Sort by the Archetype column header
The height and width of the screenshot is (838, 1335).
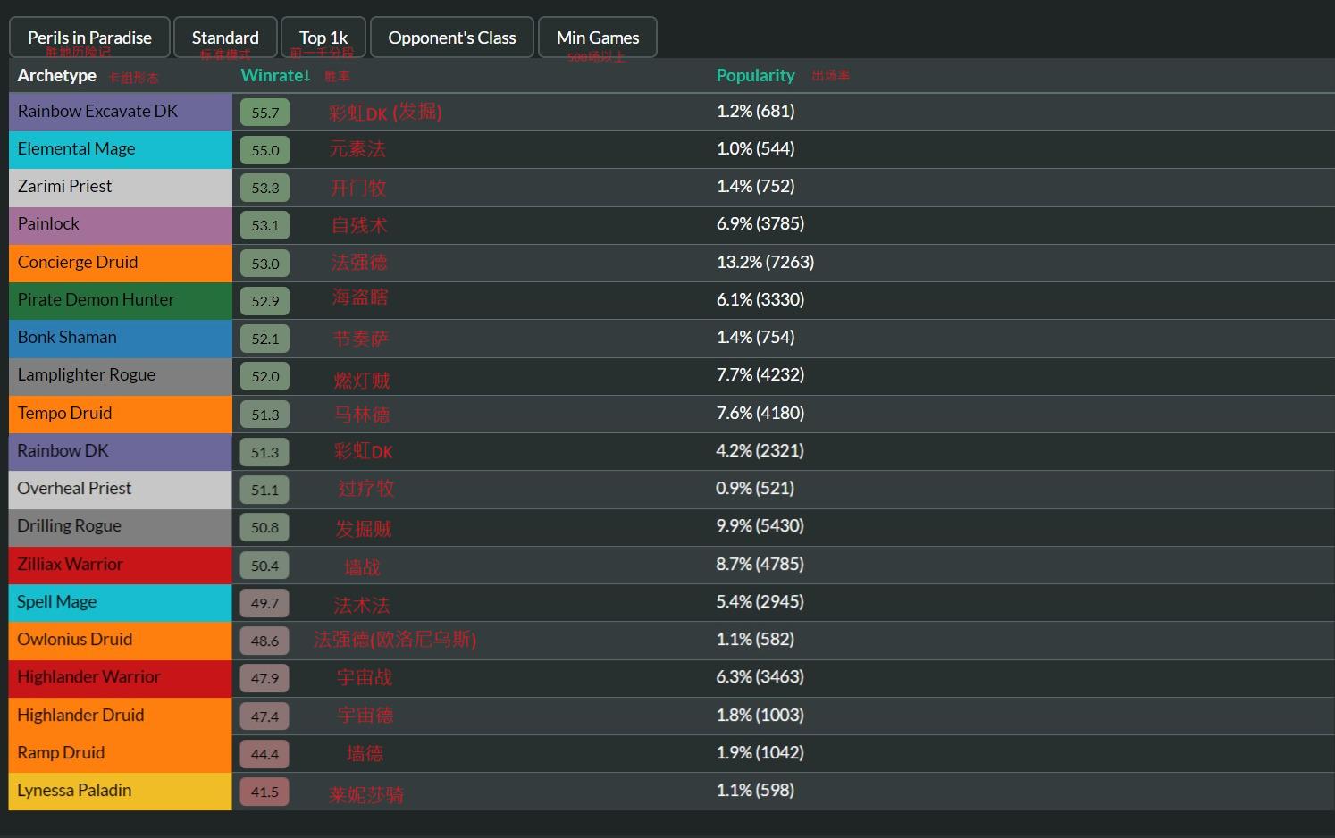click(57, 76)
